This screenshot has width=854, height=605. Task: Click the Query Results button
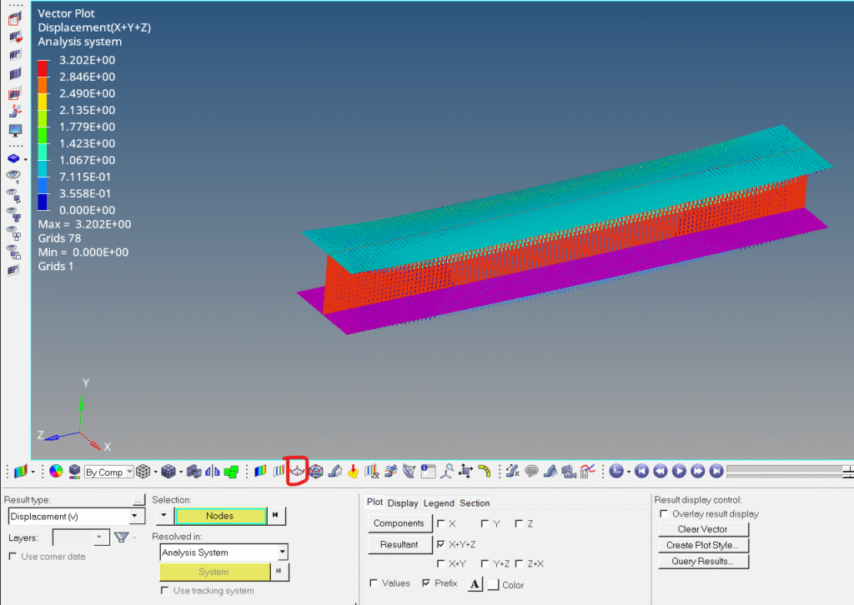702,562
